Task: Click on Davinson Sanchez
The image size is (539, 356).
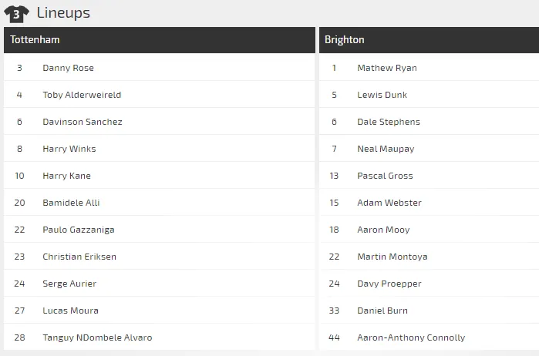Action: [83, 122]
